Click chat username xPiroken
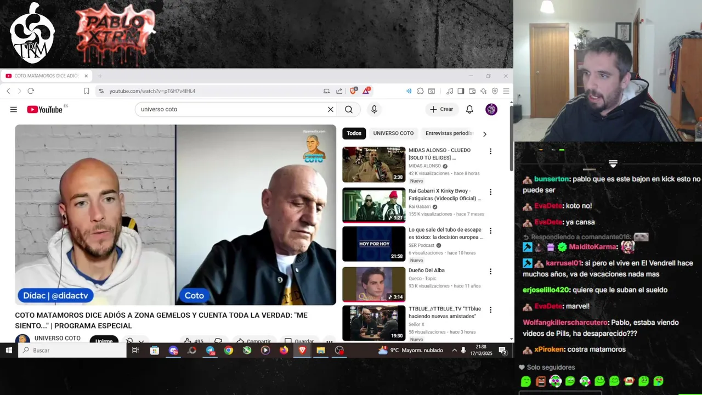 coord(548,349)
